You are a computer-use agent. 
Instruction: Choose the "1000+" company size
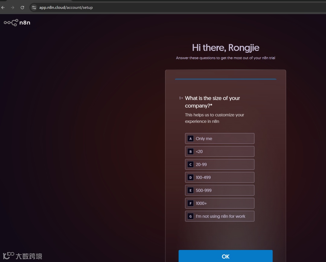pyautogui.click(x=219, y=203)
